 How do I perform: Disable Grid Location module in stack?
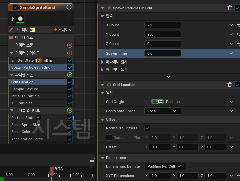pos(70,82)
